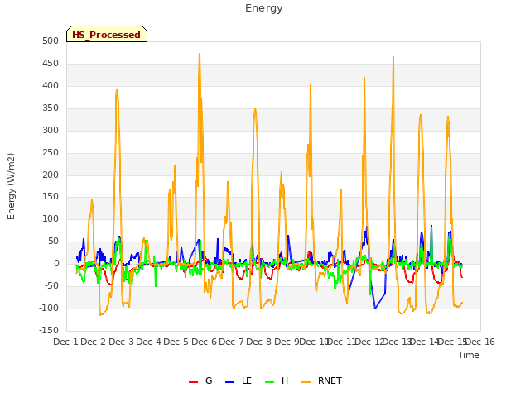Click the RNET peak near Dec 3
Viewport: 530px width, 397px height.
coord(117,90)
